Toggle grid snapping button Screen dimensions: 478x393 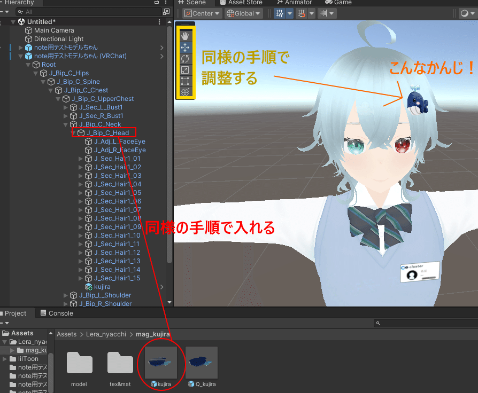tap(302, 13)
